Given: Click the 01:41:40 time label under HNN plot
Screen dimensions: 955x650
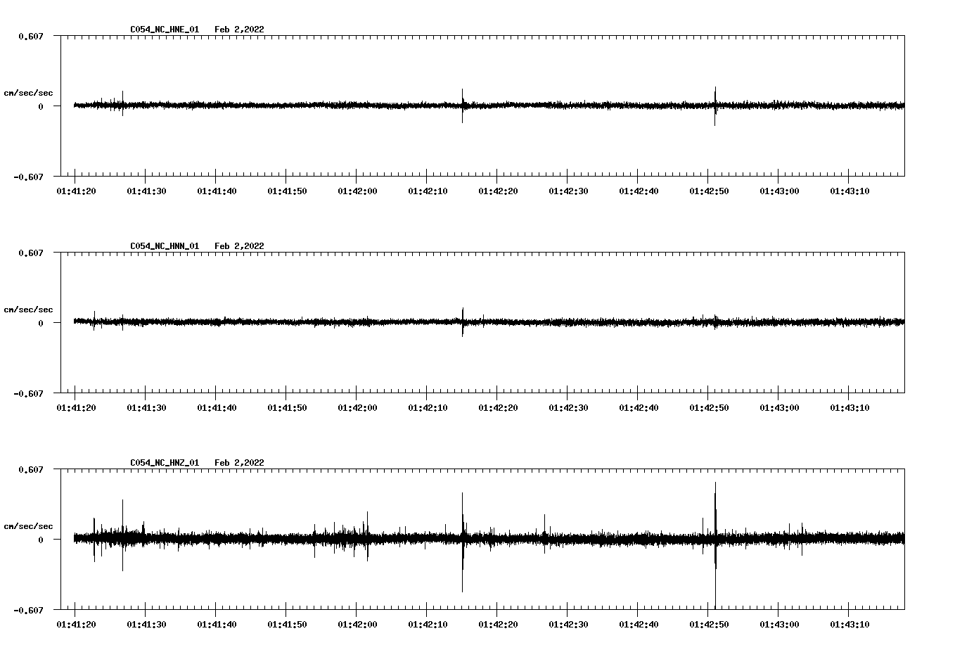Looking at the screenshot, I should (x=217, y=408).
